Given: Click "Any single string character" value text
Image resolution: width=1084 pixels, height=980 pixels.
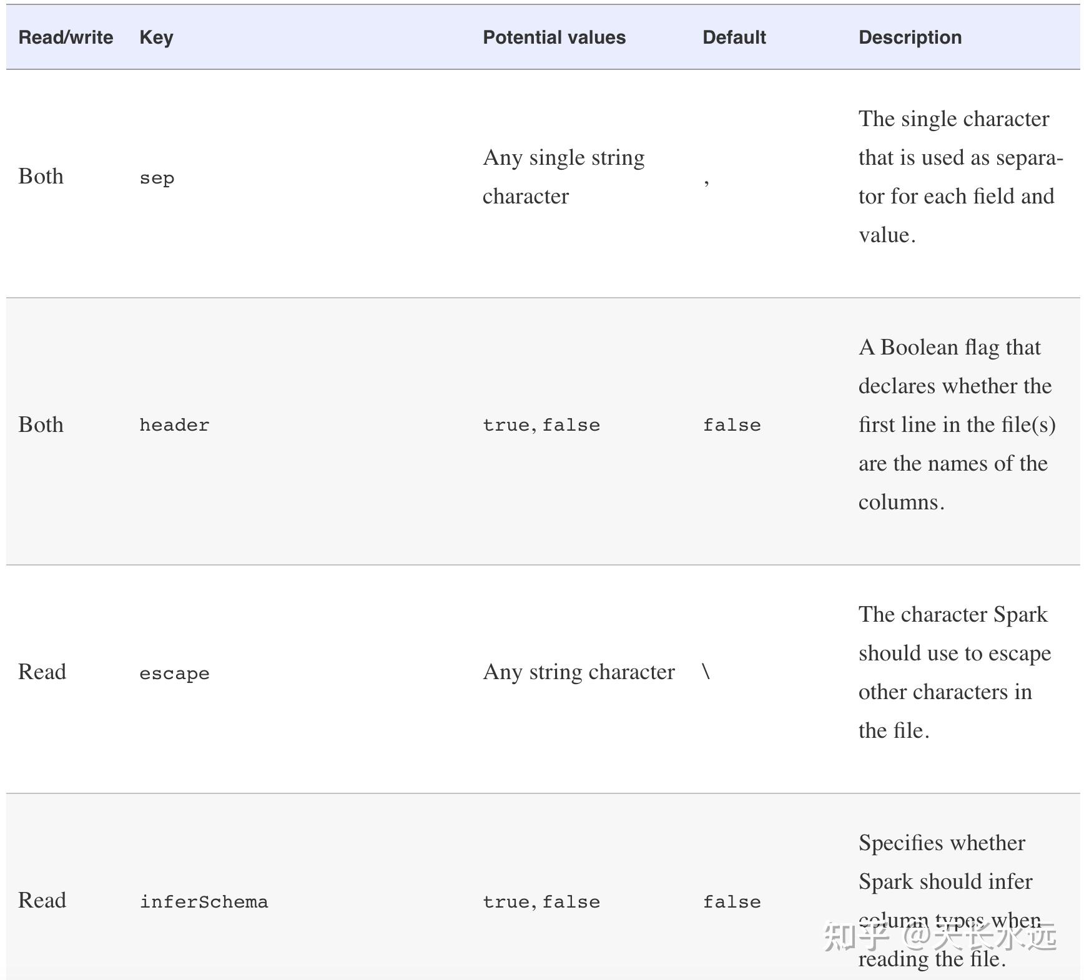Looking at the screenshot, I should tap(563, 177).
